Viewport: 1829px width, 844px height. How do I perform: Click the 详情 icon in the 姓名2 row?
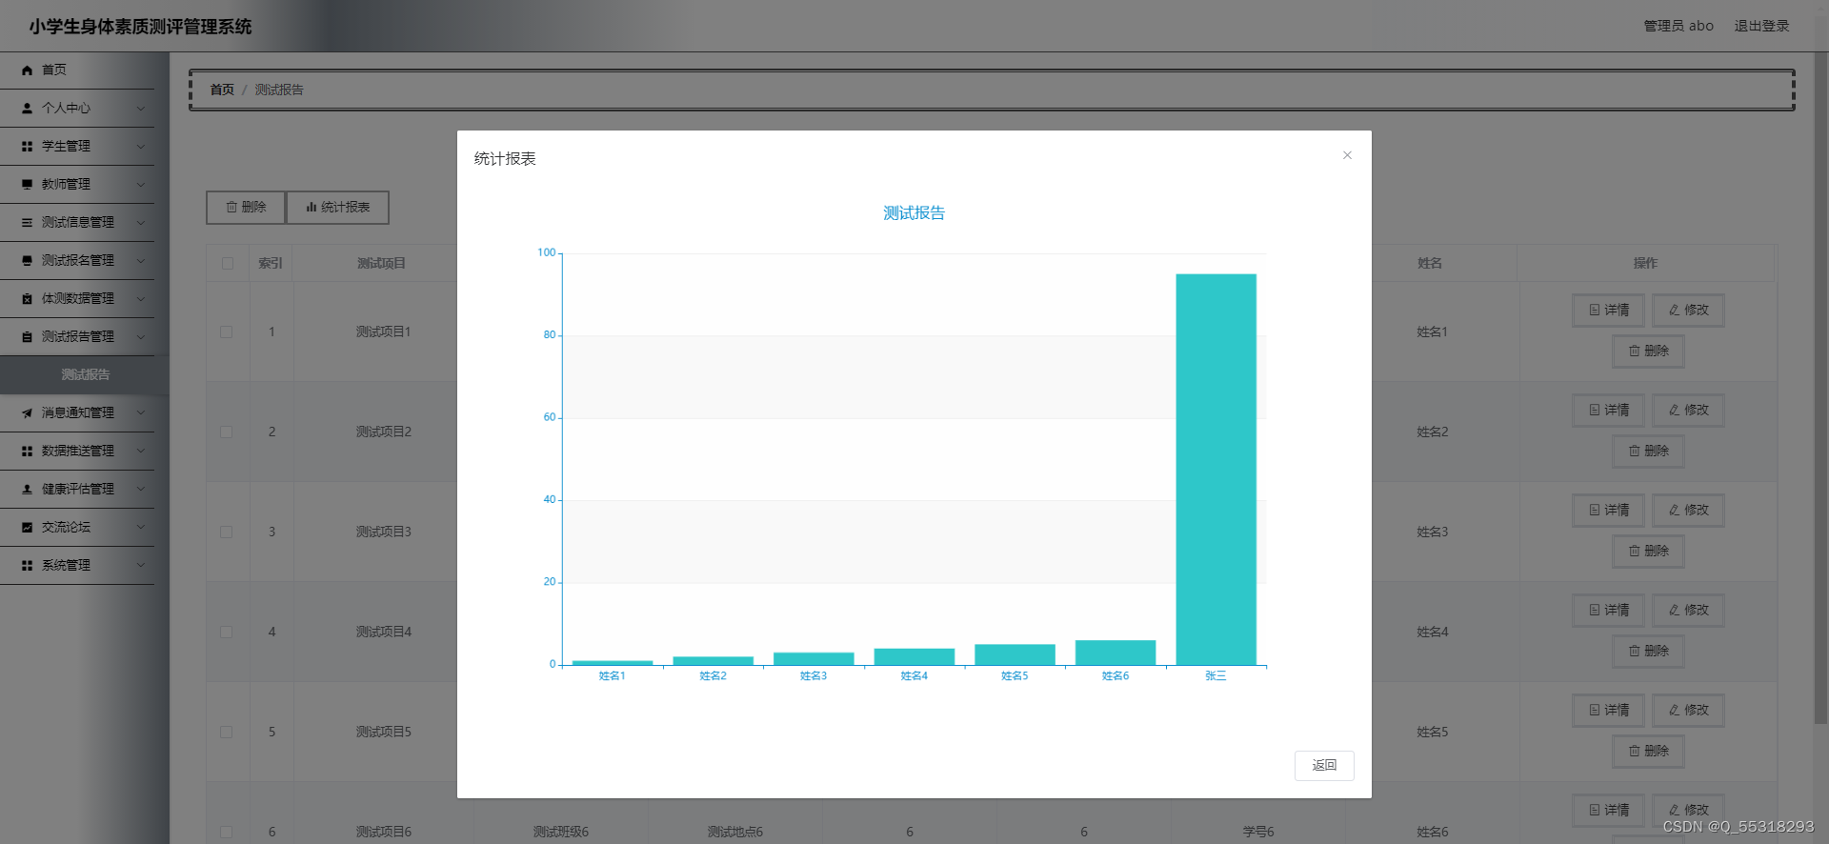pos(1595,410)
